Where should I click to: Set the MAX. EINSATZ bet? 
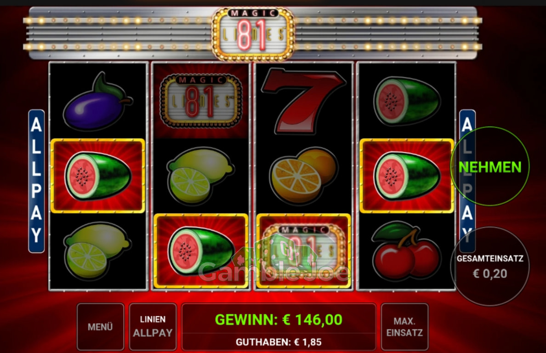pos(404,326)
